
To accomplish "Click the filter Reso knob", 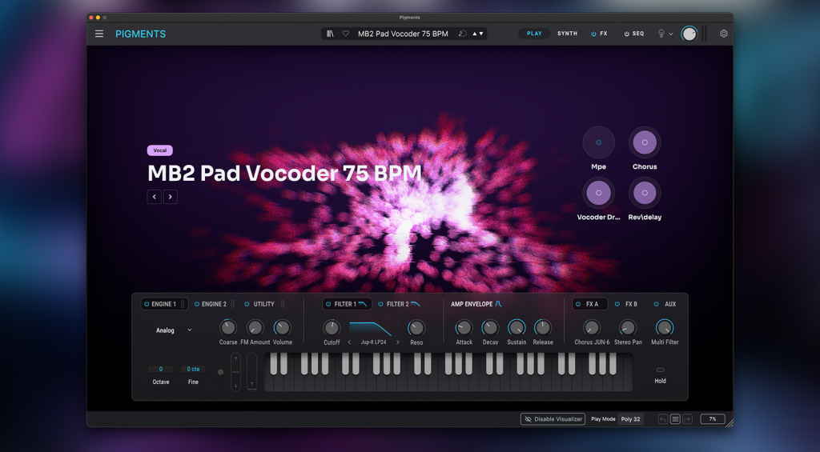I will [416, 328].
